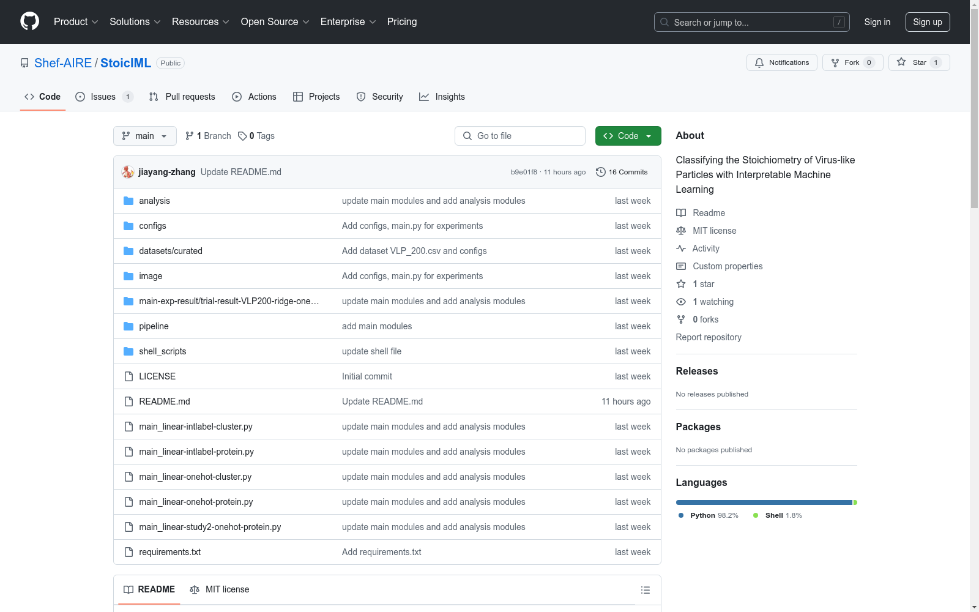Image resolution: width=979 pixels, height=612 pixels.
Task: Open the Pricing link
Action: [402, 21]
